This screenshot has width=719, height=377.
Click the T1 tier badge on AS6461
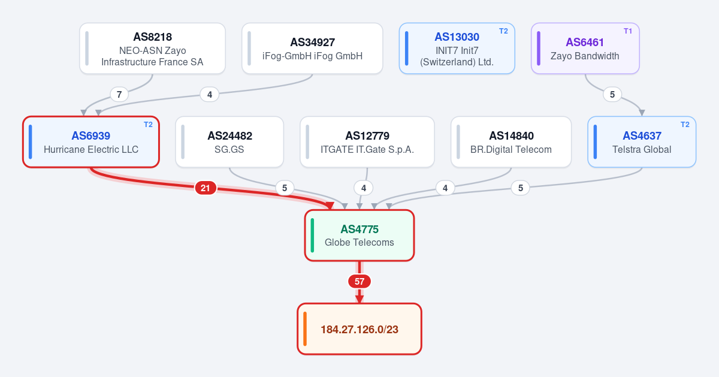click(x=628, y=31)
